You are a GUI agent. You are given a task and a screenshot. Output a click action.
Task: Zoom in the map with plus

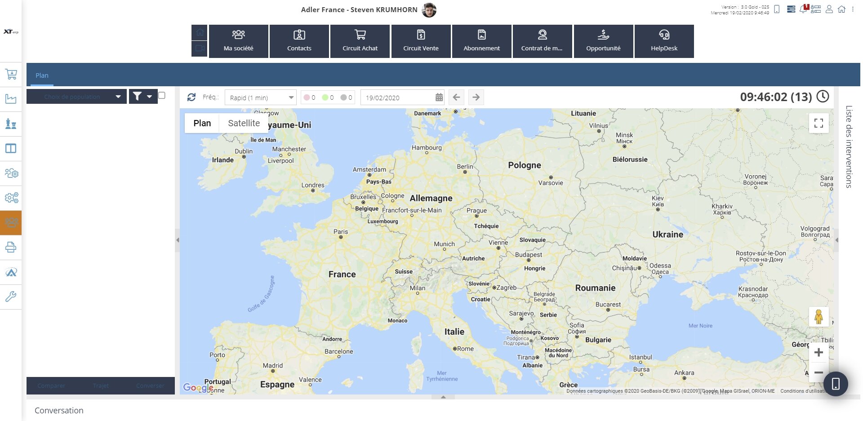pos(819,353)
